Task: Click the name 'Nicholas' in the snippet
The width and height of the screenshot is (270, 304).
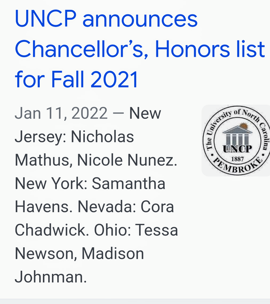Action: 102,136
